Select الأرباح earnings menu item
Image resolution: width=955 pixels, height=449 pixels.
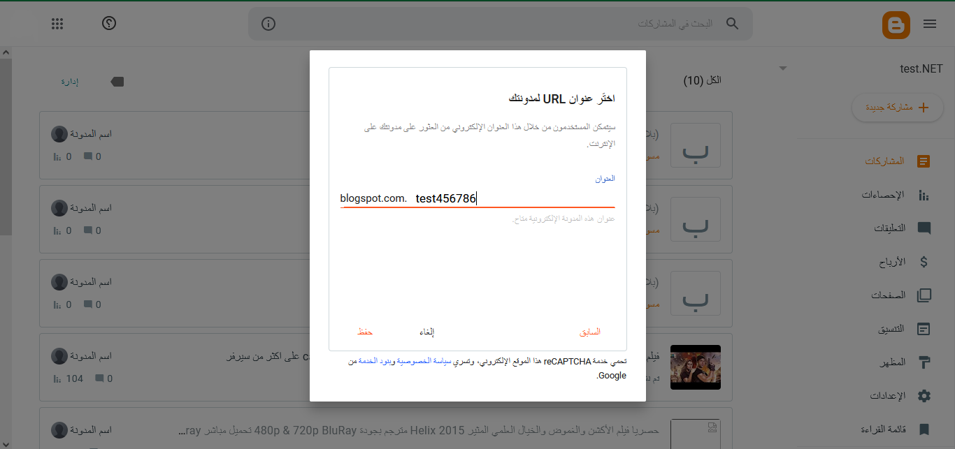pyautogui.click(x=924, y=262)
